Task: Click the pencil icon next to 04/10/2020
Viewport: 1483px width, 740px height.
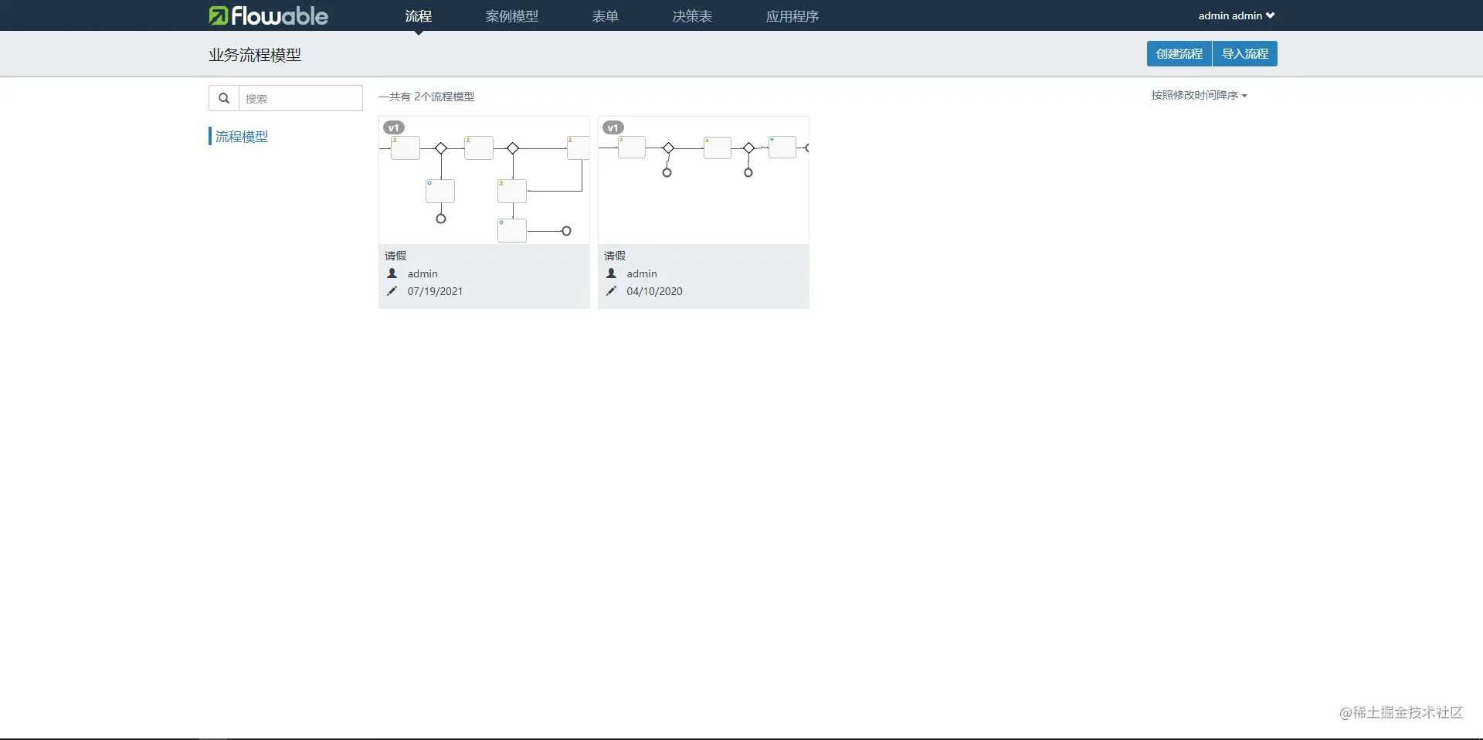Action: pyautogui.click(x=612, y=291)
